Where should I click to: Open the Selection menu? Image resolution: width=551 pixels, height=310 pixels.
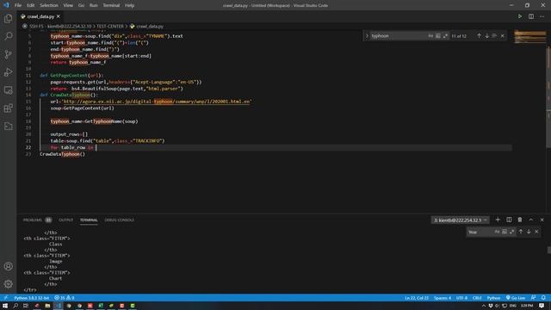[49, 5]
